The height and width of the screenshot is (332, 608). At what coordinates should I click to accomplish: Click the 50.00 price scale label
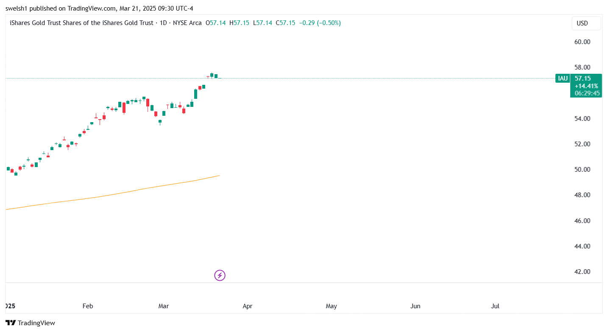582,170
